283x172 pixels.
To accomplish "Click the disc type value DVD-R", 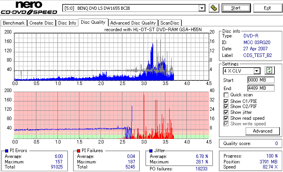I will [x=251, y=36].
